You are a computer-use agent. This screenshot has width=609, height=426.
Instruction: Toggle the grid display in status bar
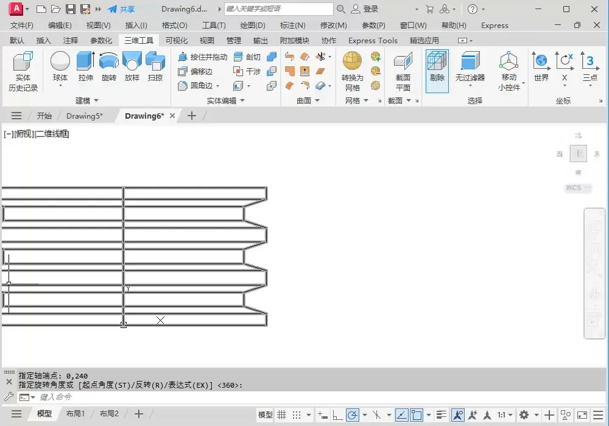coord(281,414)
